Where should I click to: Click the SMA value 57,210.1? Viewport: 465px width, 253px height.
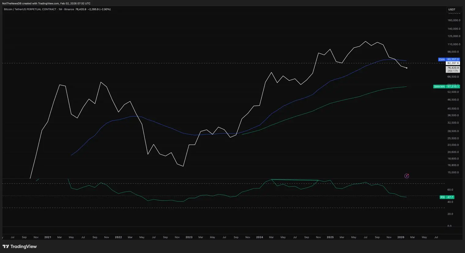453,86
